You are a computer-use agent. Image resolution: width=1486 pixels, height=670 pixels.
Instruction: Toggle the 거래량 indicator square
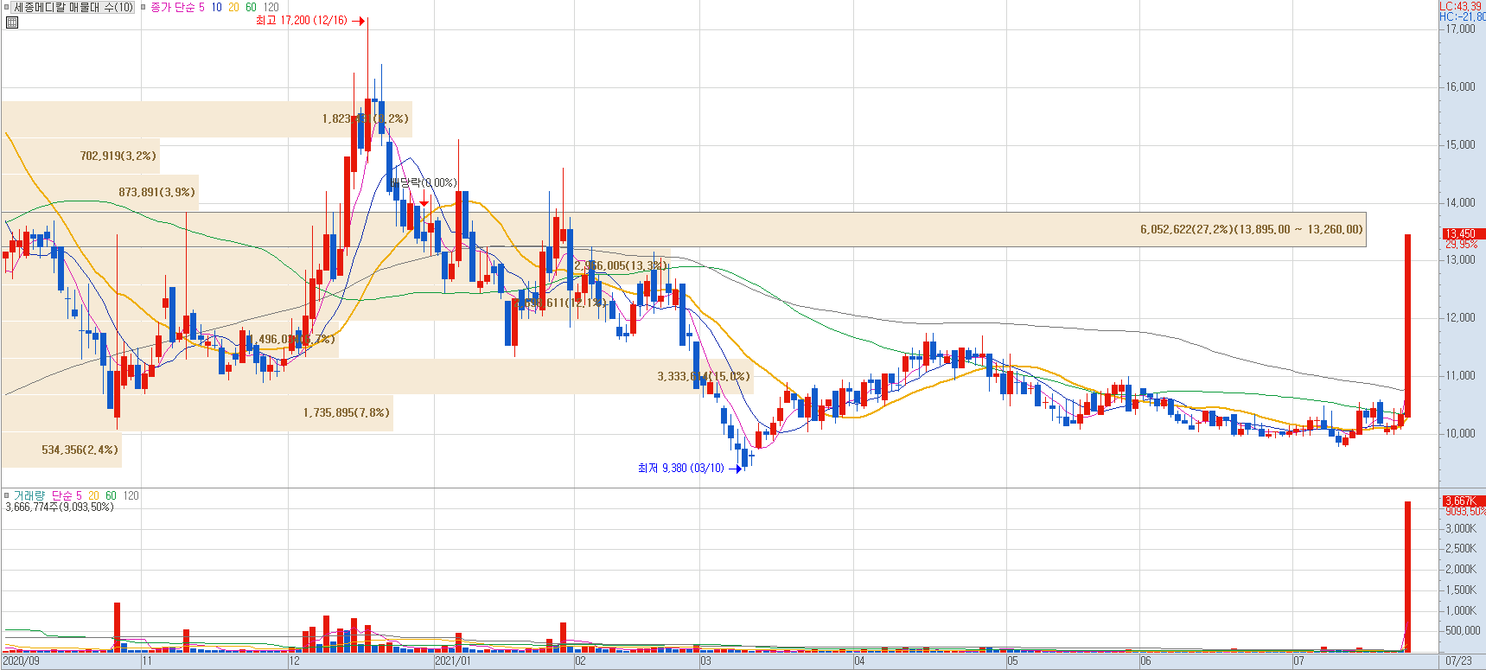pyautogui.click(x=7, y=495)
